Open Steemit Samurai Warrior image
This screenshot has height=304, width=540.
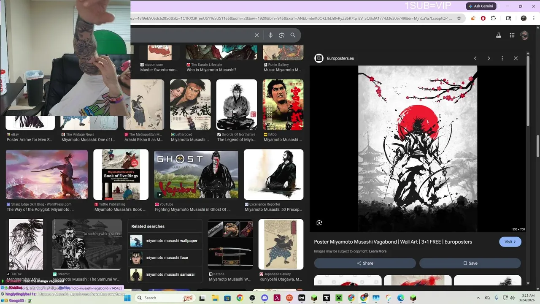pos(87,244)
